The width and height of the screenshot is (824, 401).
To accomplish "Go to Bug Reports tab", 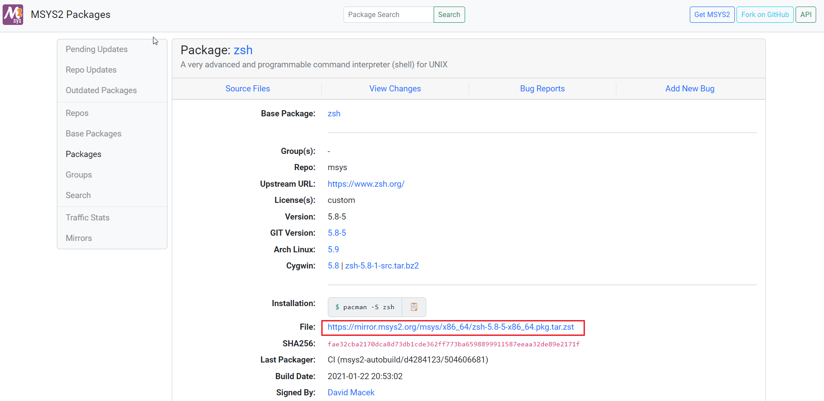I will (542, 89).
